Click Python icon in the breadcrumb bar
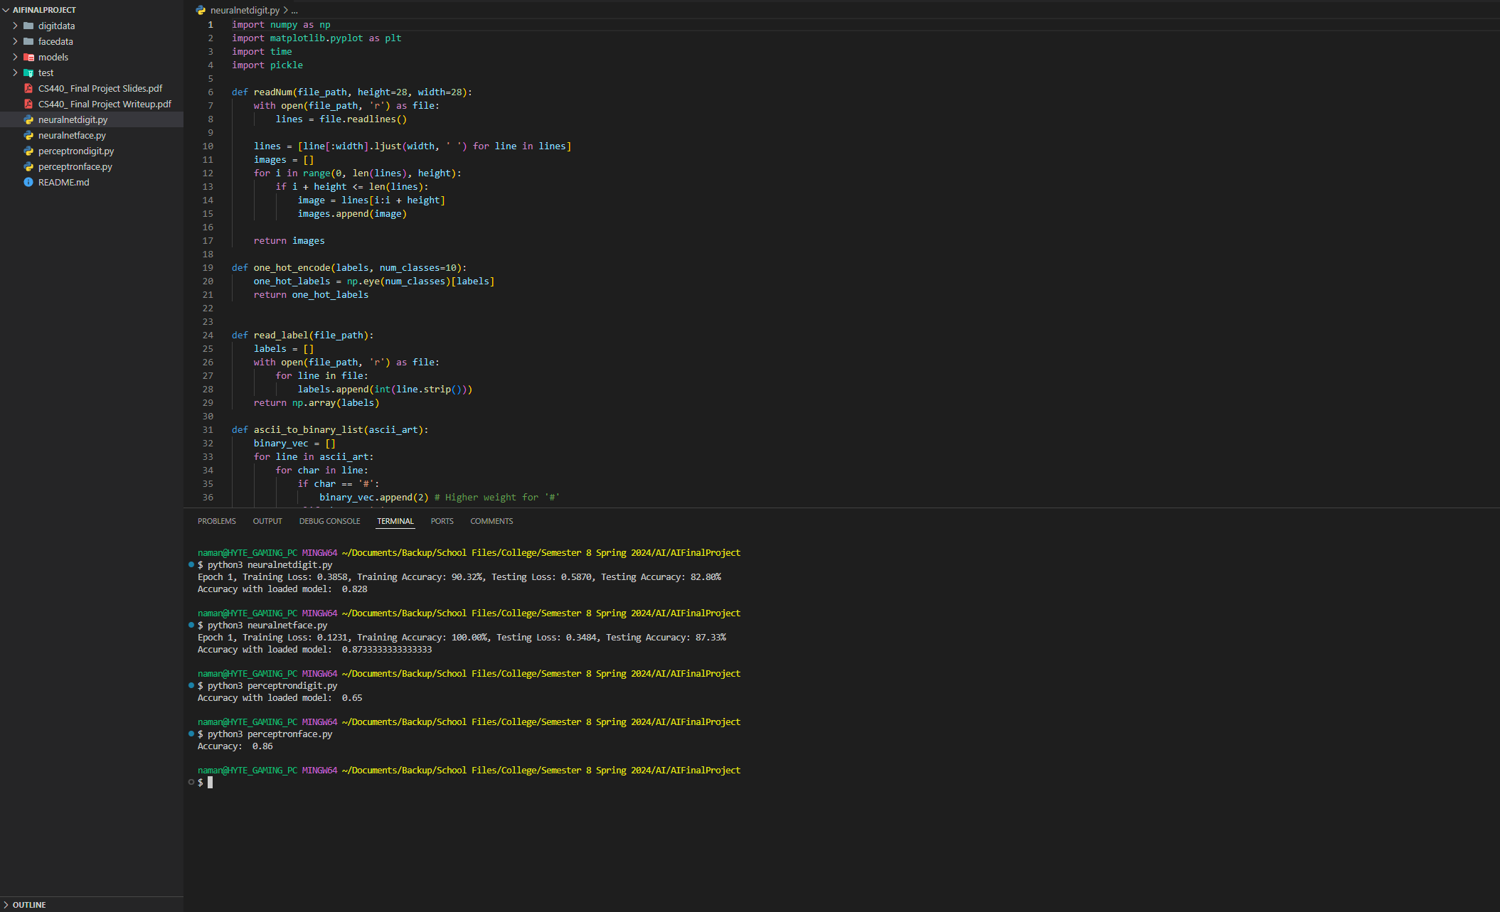This screenshot has height=912, width=1500. coord(201,10)
